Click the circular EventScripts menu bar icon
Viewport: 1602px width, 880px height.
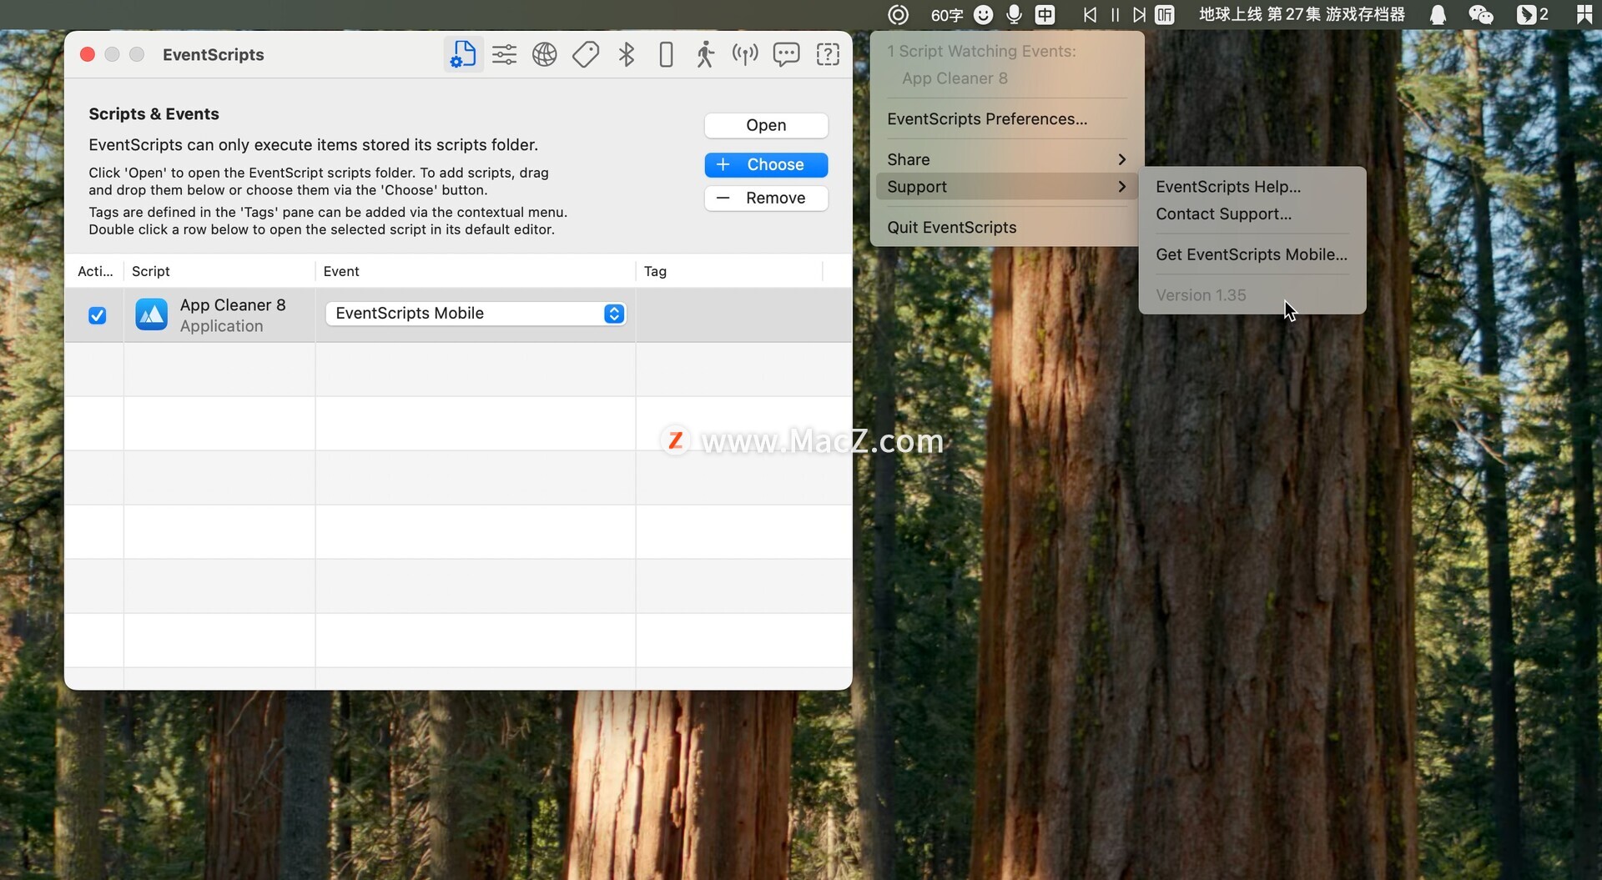(x=898, y=14)
